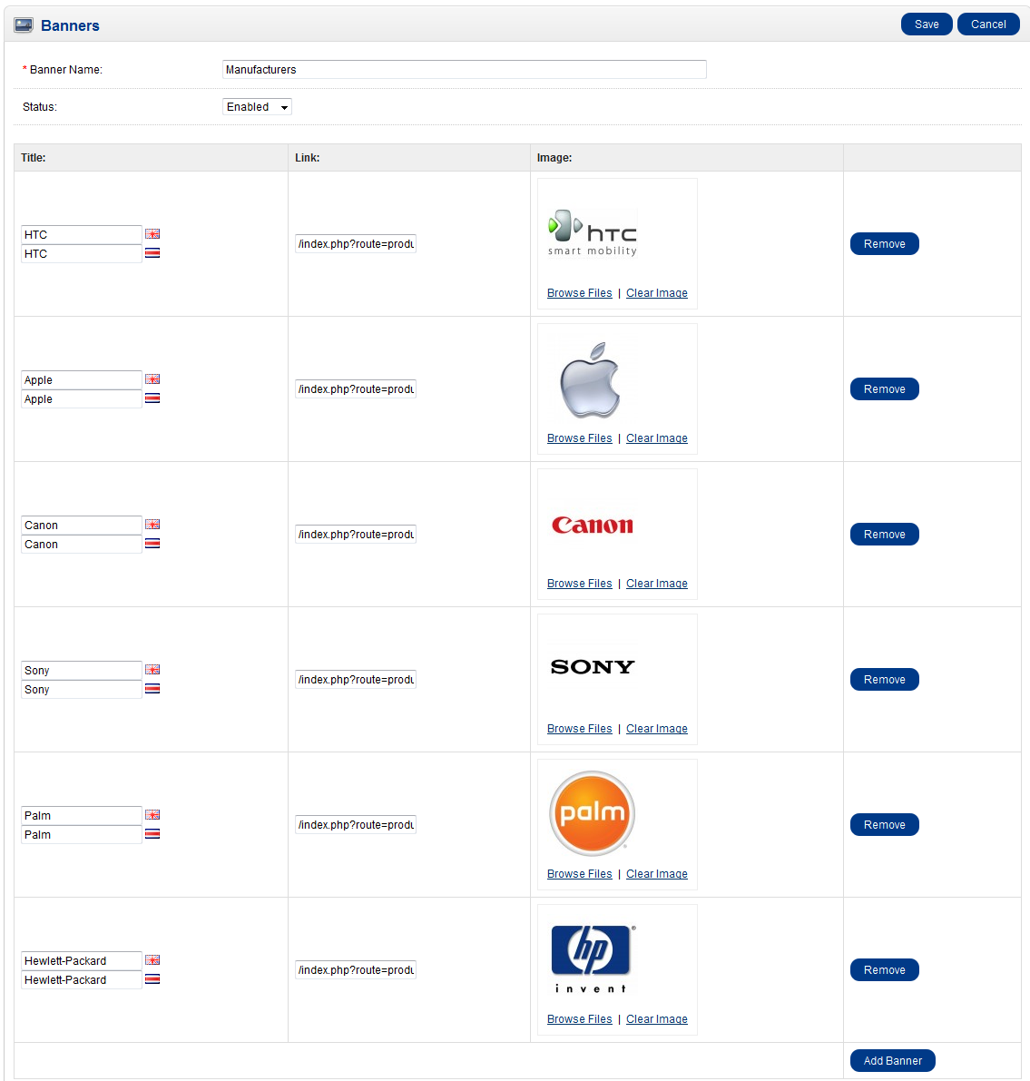
Task: Click the HP invent logo image
Action: (592, 958)
